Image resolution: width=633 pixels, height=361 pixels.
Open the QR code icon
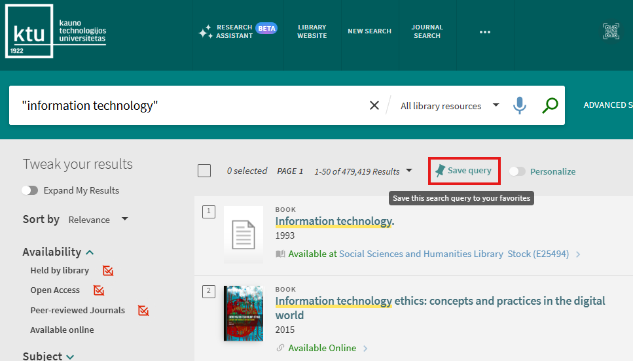coord(611,31)
